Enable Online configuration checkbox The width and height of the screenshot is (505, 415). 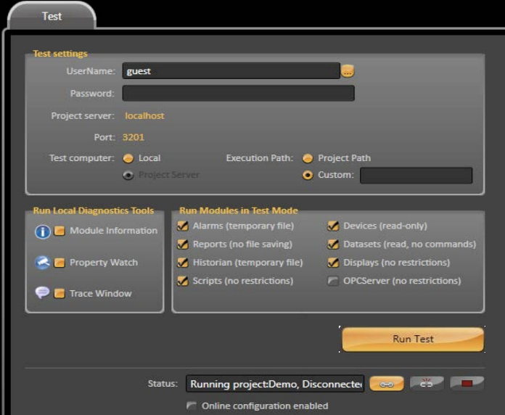(x=192, y=406)
